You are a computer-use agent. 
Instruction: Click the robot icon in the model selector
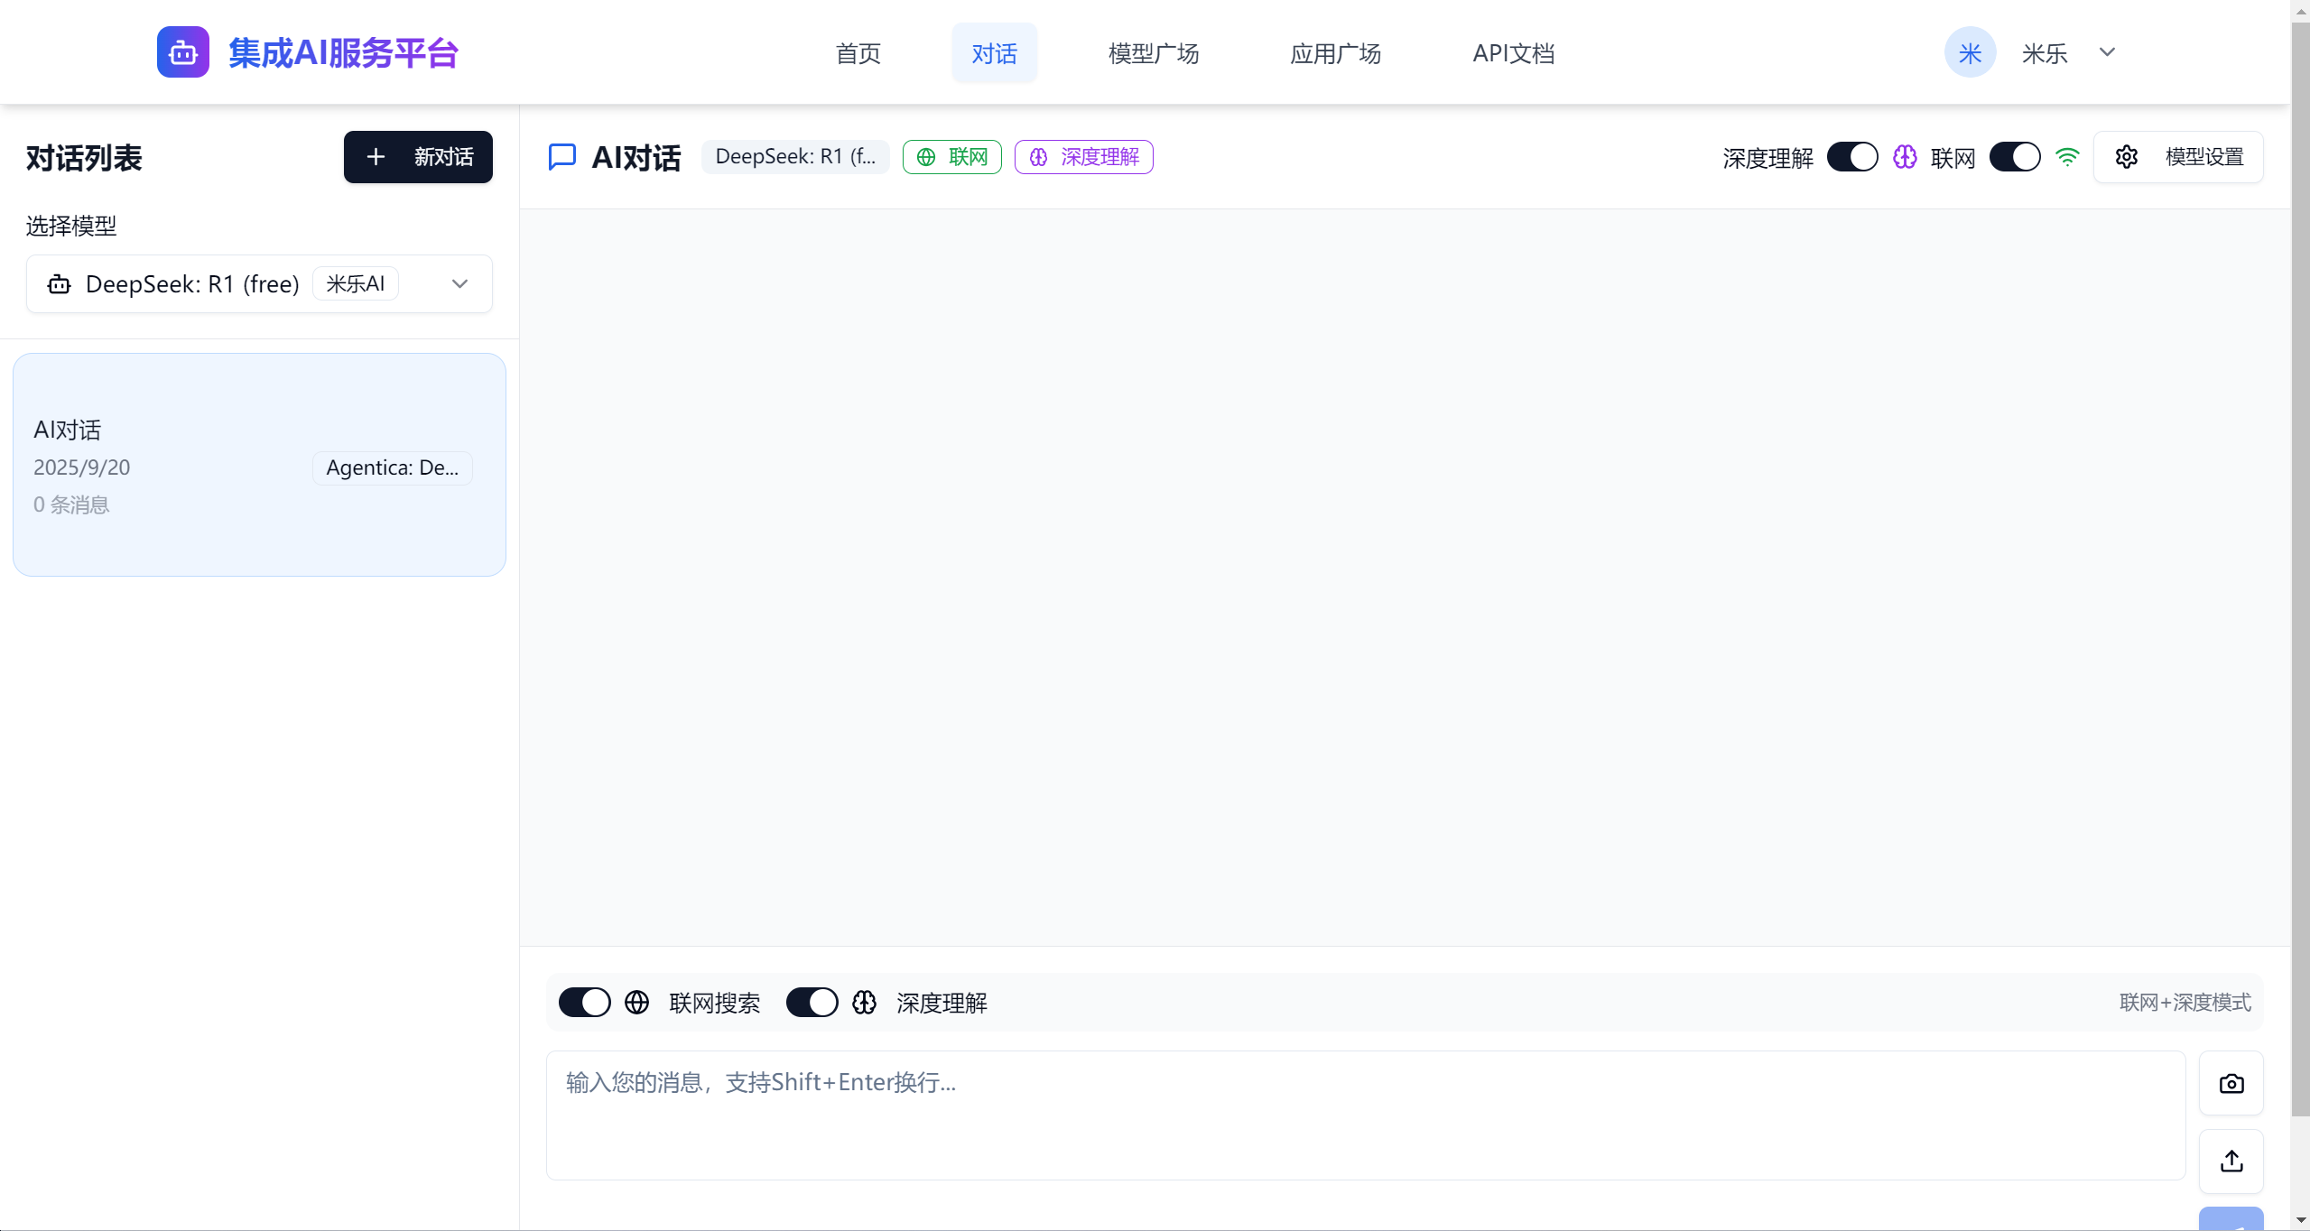[x=60, y=284]
